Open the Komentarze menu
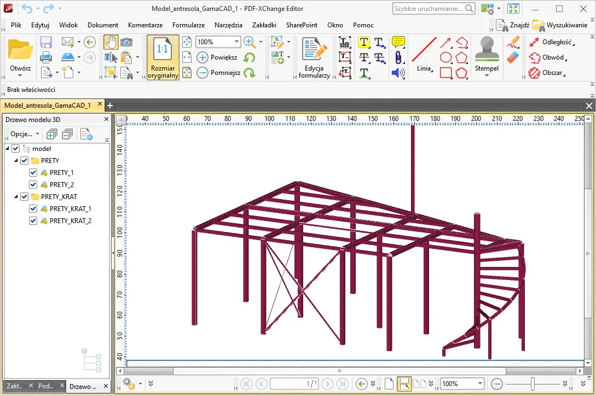The image size is (596, 396). click(x=145, y=25)
